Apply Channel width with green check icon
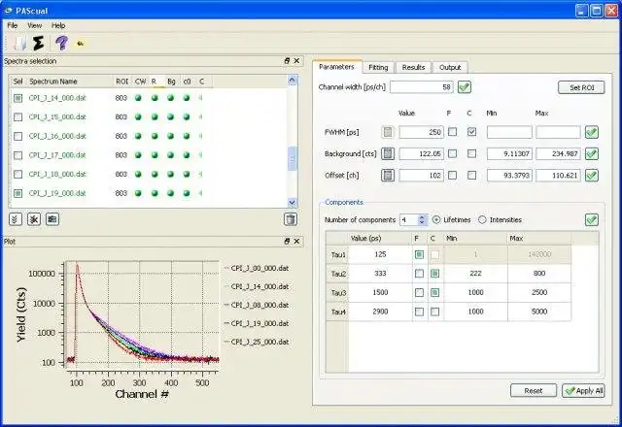The height and width of the screenshot is (427, 622). point(465,86)
